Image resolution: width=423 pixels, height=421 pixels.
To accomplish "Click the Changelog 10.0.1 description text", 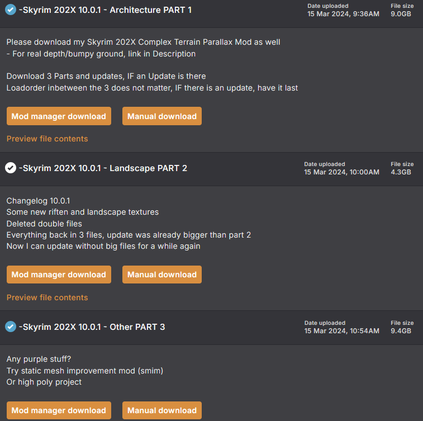I will pyautogui.click(x=38, y=201).
